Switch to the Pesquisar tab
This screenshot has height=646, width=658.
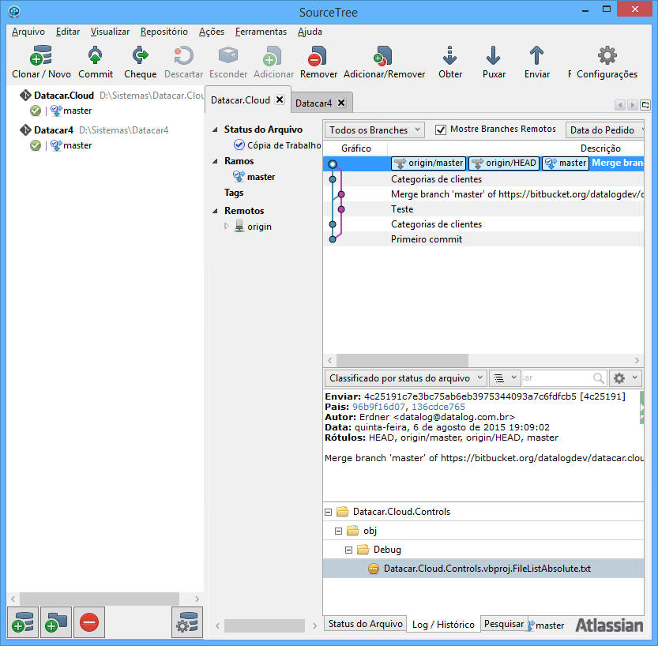tap(504, 624)
